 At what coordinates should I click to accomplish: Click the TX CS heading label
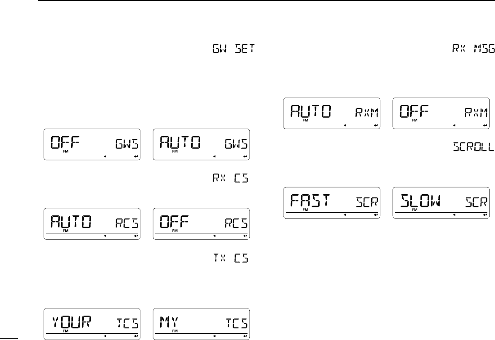tap(230, 258)
